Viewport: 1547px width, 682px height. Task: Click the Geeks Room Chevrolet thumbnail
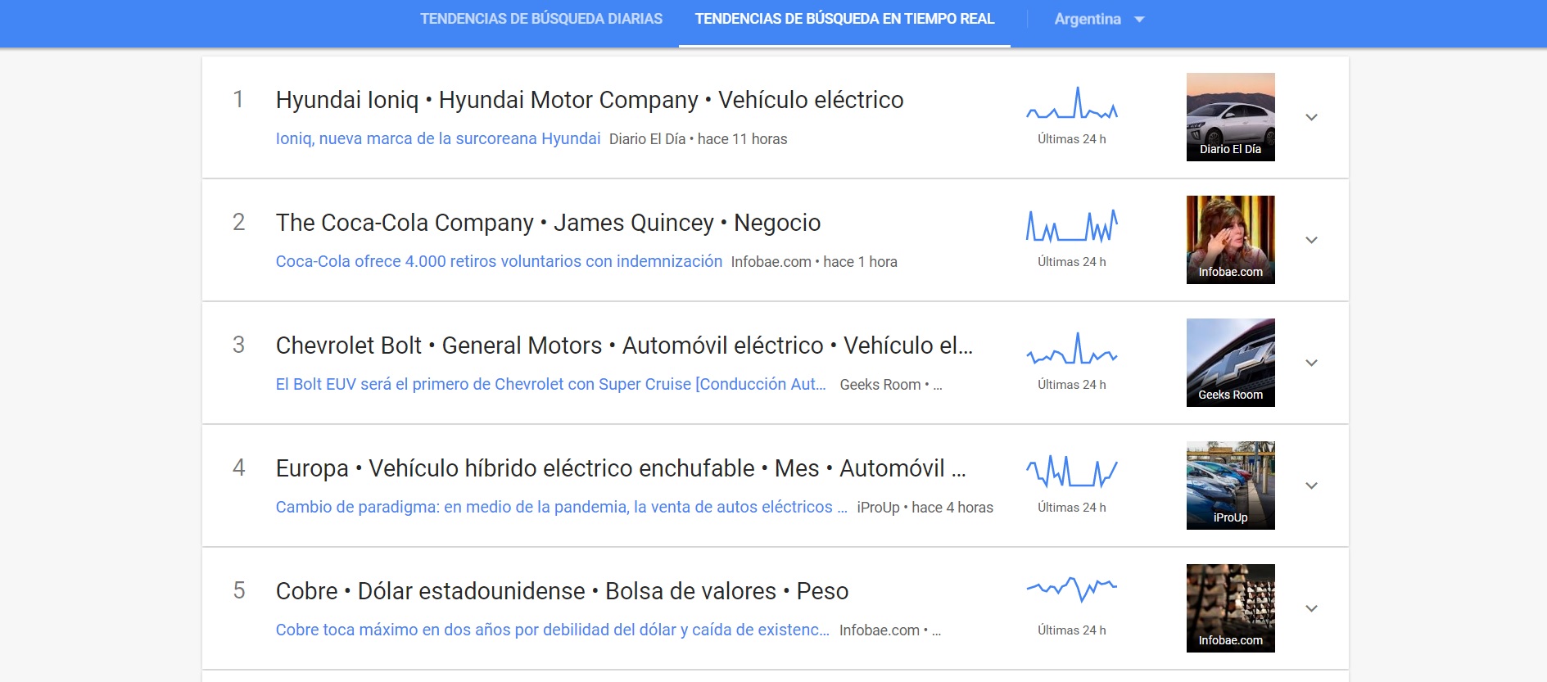[1230, 363]
